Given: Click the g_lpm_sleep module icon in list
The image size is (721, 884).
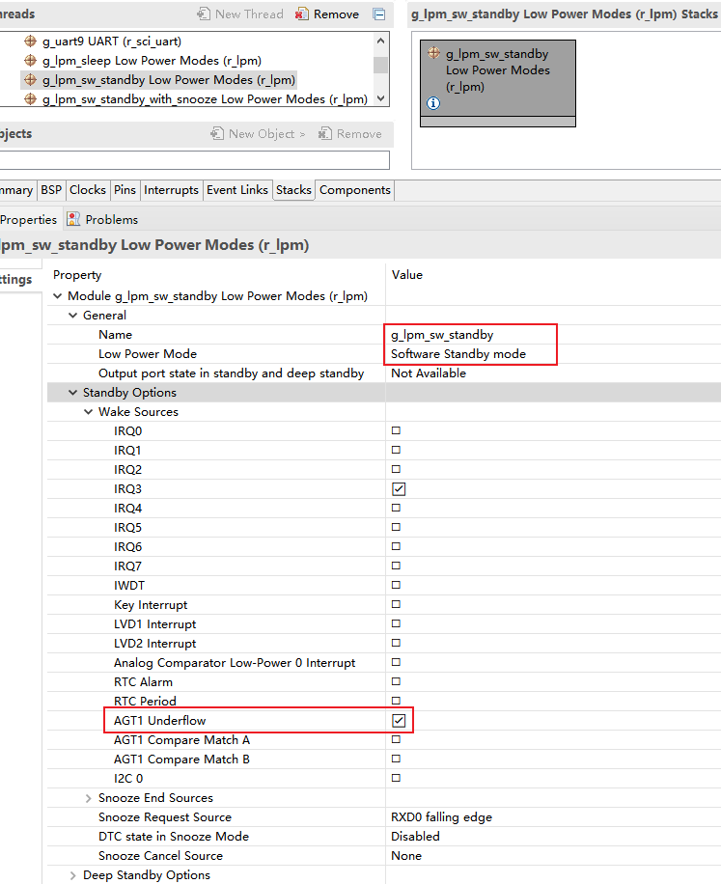Looking at the screenshot, I should click(30, 61).
